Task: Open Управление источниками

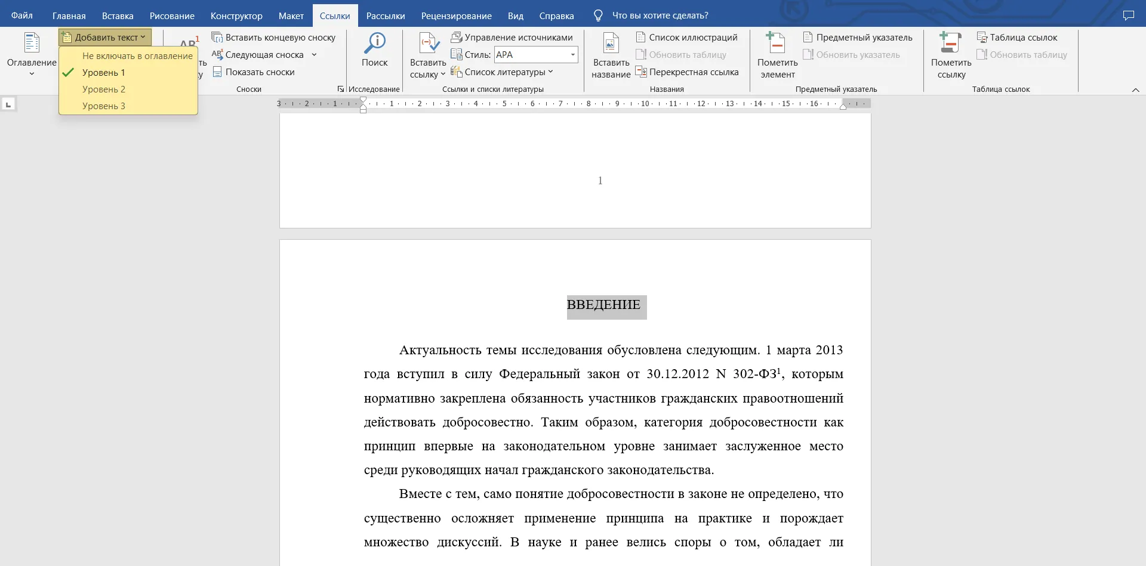Action: click(512, 37)
